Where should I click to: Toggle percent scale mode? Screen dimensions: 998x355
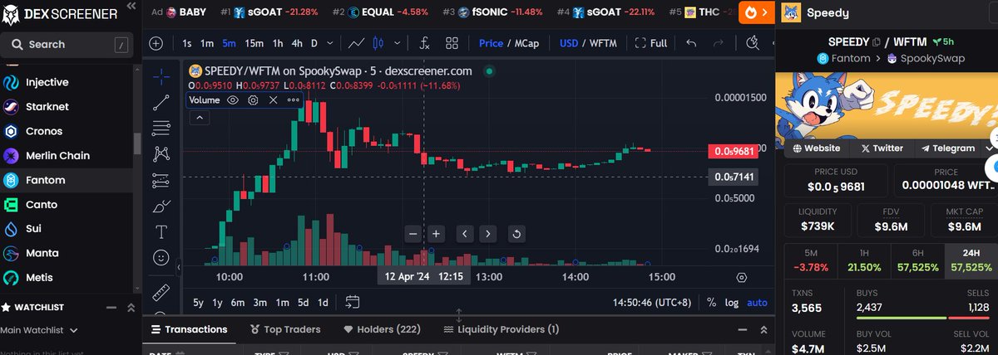point(711,302)
